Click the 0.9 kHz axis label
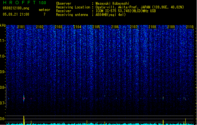Viewport: 197px width, 125px height. tap(3, 72)
